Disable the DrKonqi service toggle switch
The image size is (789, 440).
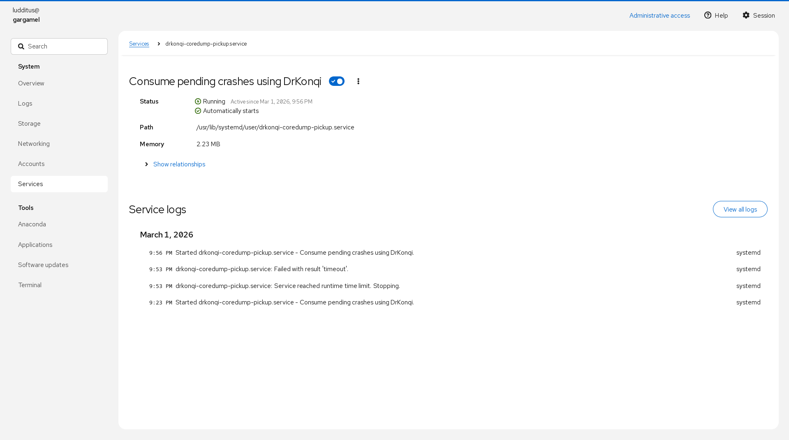(x=336, y=81)
